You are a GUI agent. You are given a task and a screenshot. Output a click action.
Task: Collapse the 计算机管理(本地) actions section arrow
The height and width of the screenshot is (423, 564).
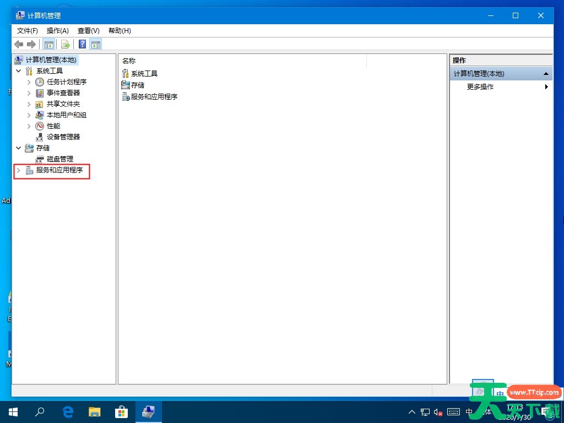546,74
